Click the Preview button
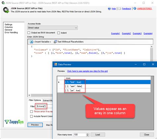This screenshot has width=157, height=139. point(35,125)
